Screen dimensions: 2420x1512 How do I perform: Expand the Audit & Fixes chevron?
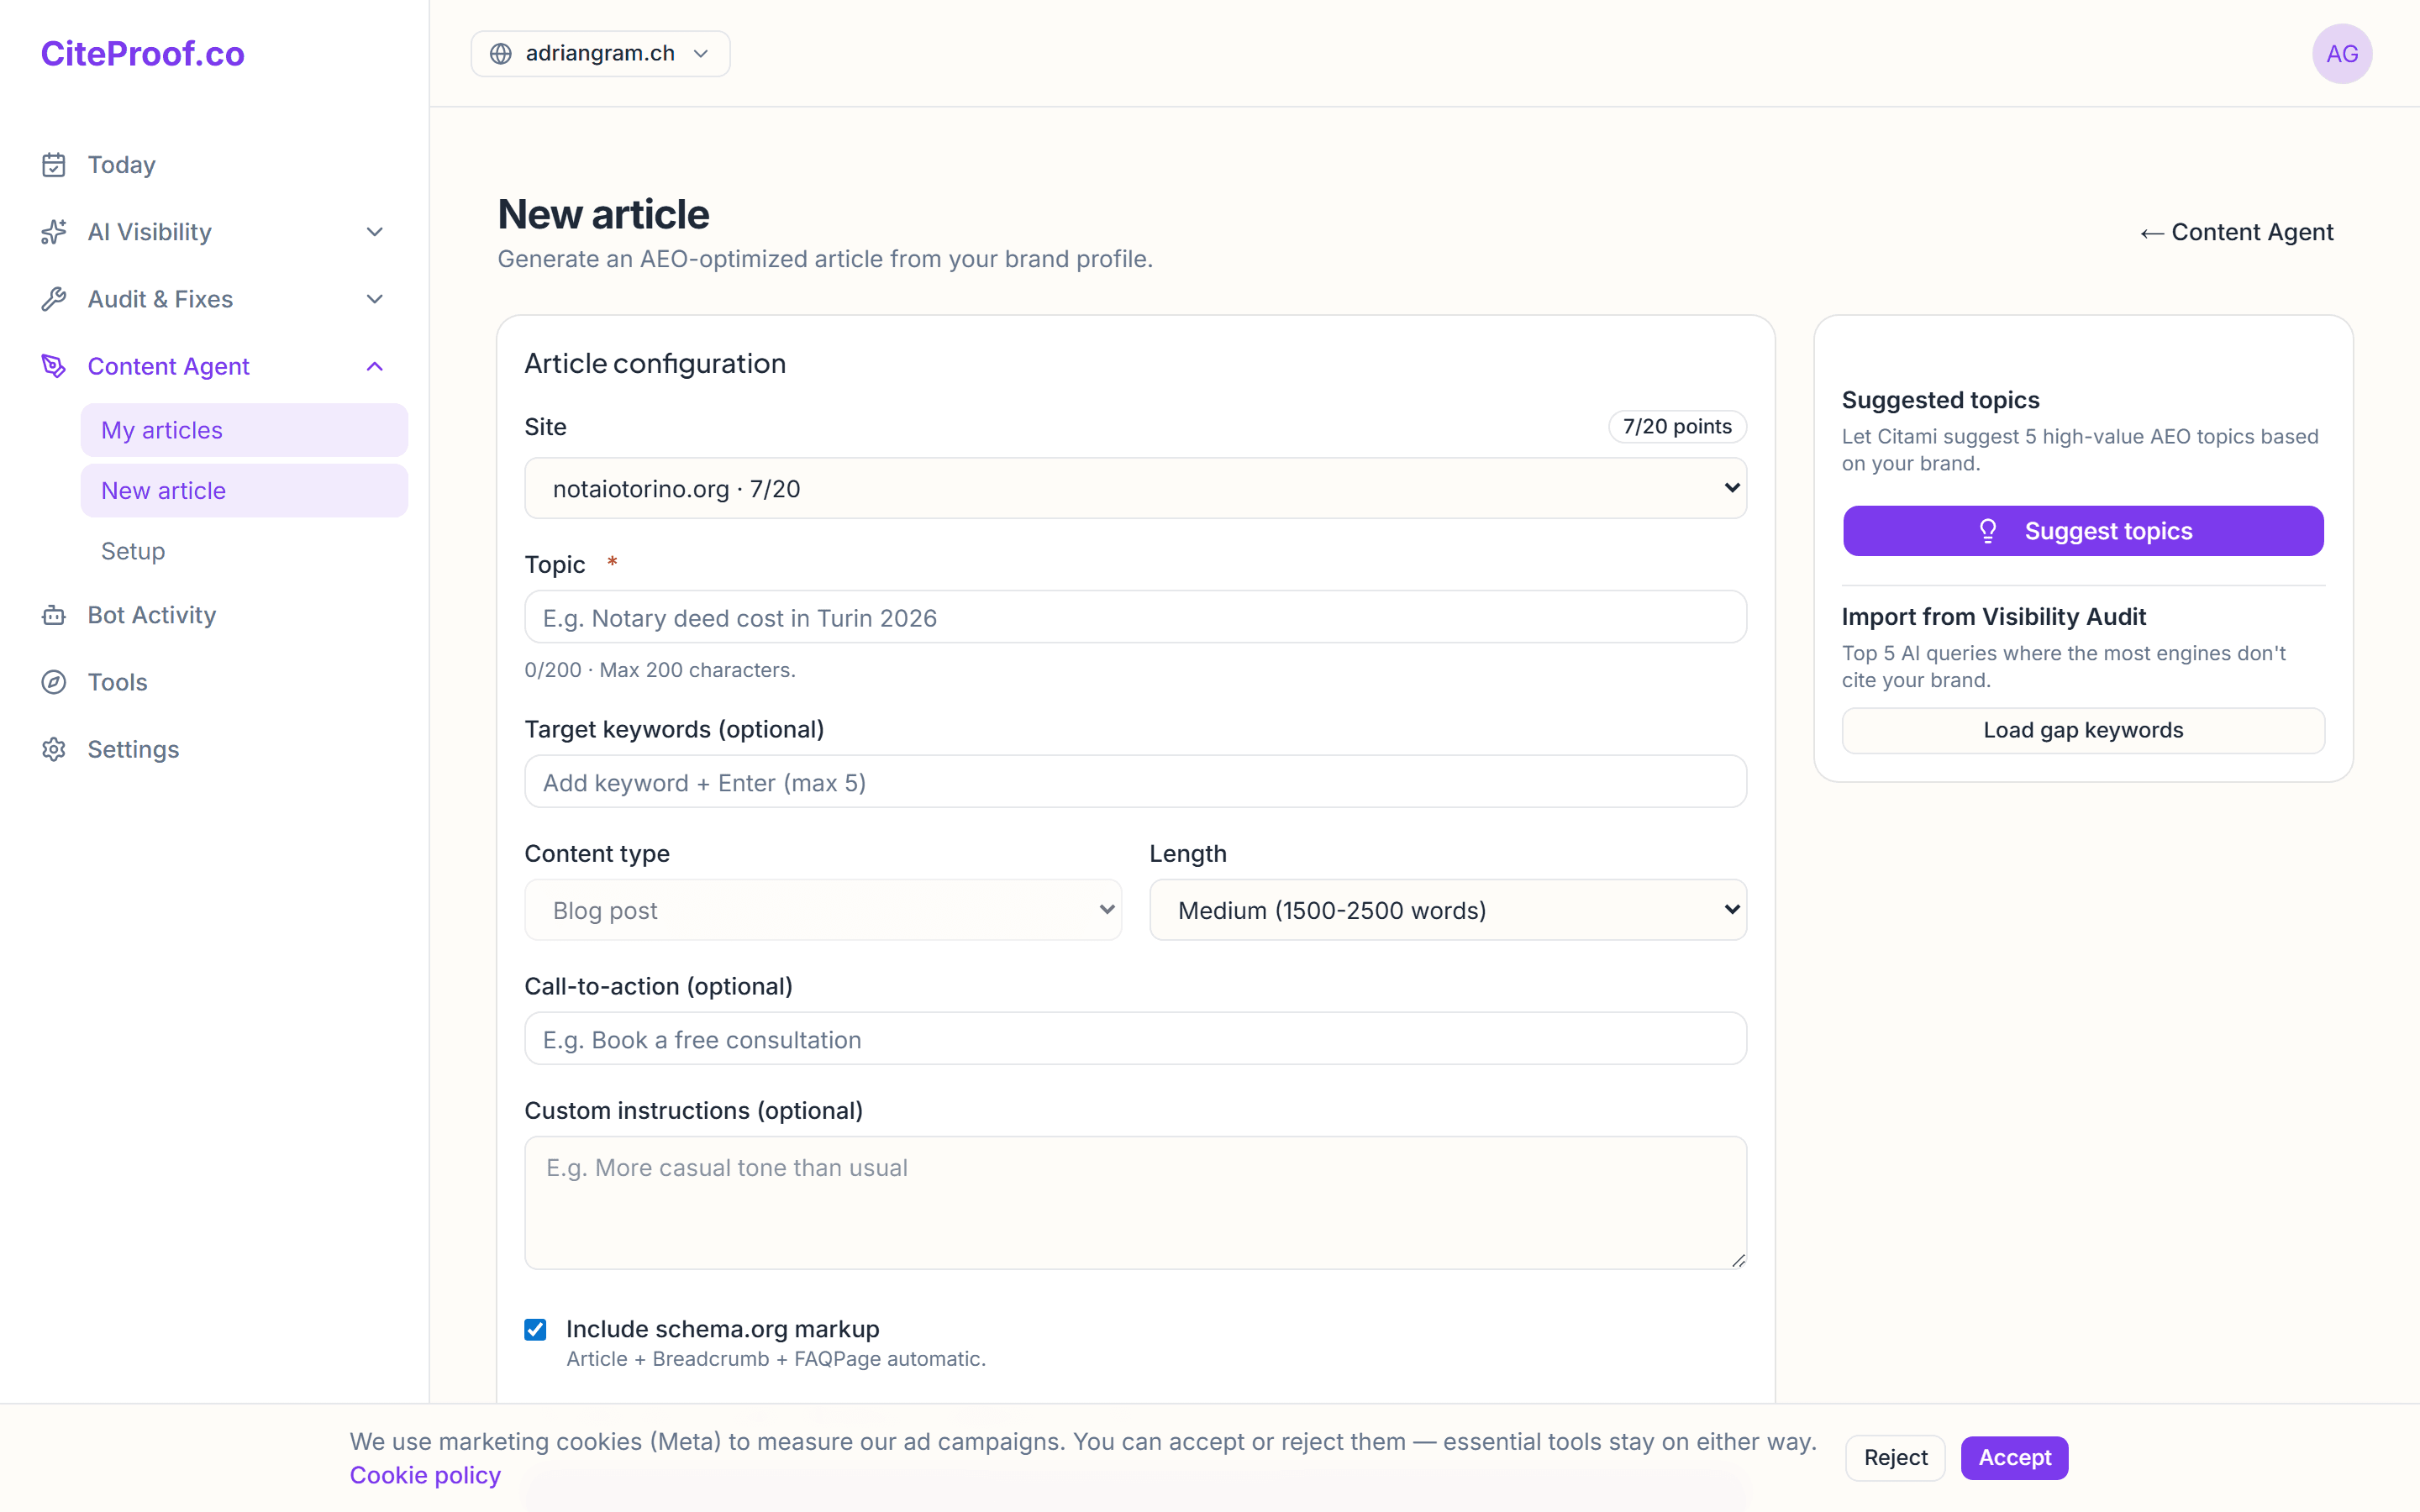point(375,299)
